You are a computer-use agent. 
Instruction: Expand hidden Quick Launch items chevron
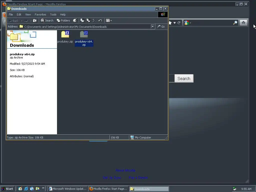[43, 188]
